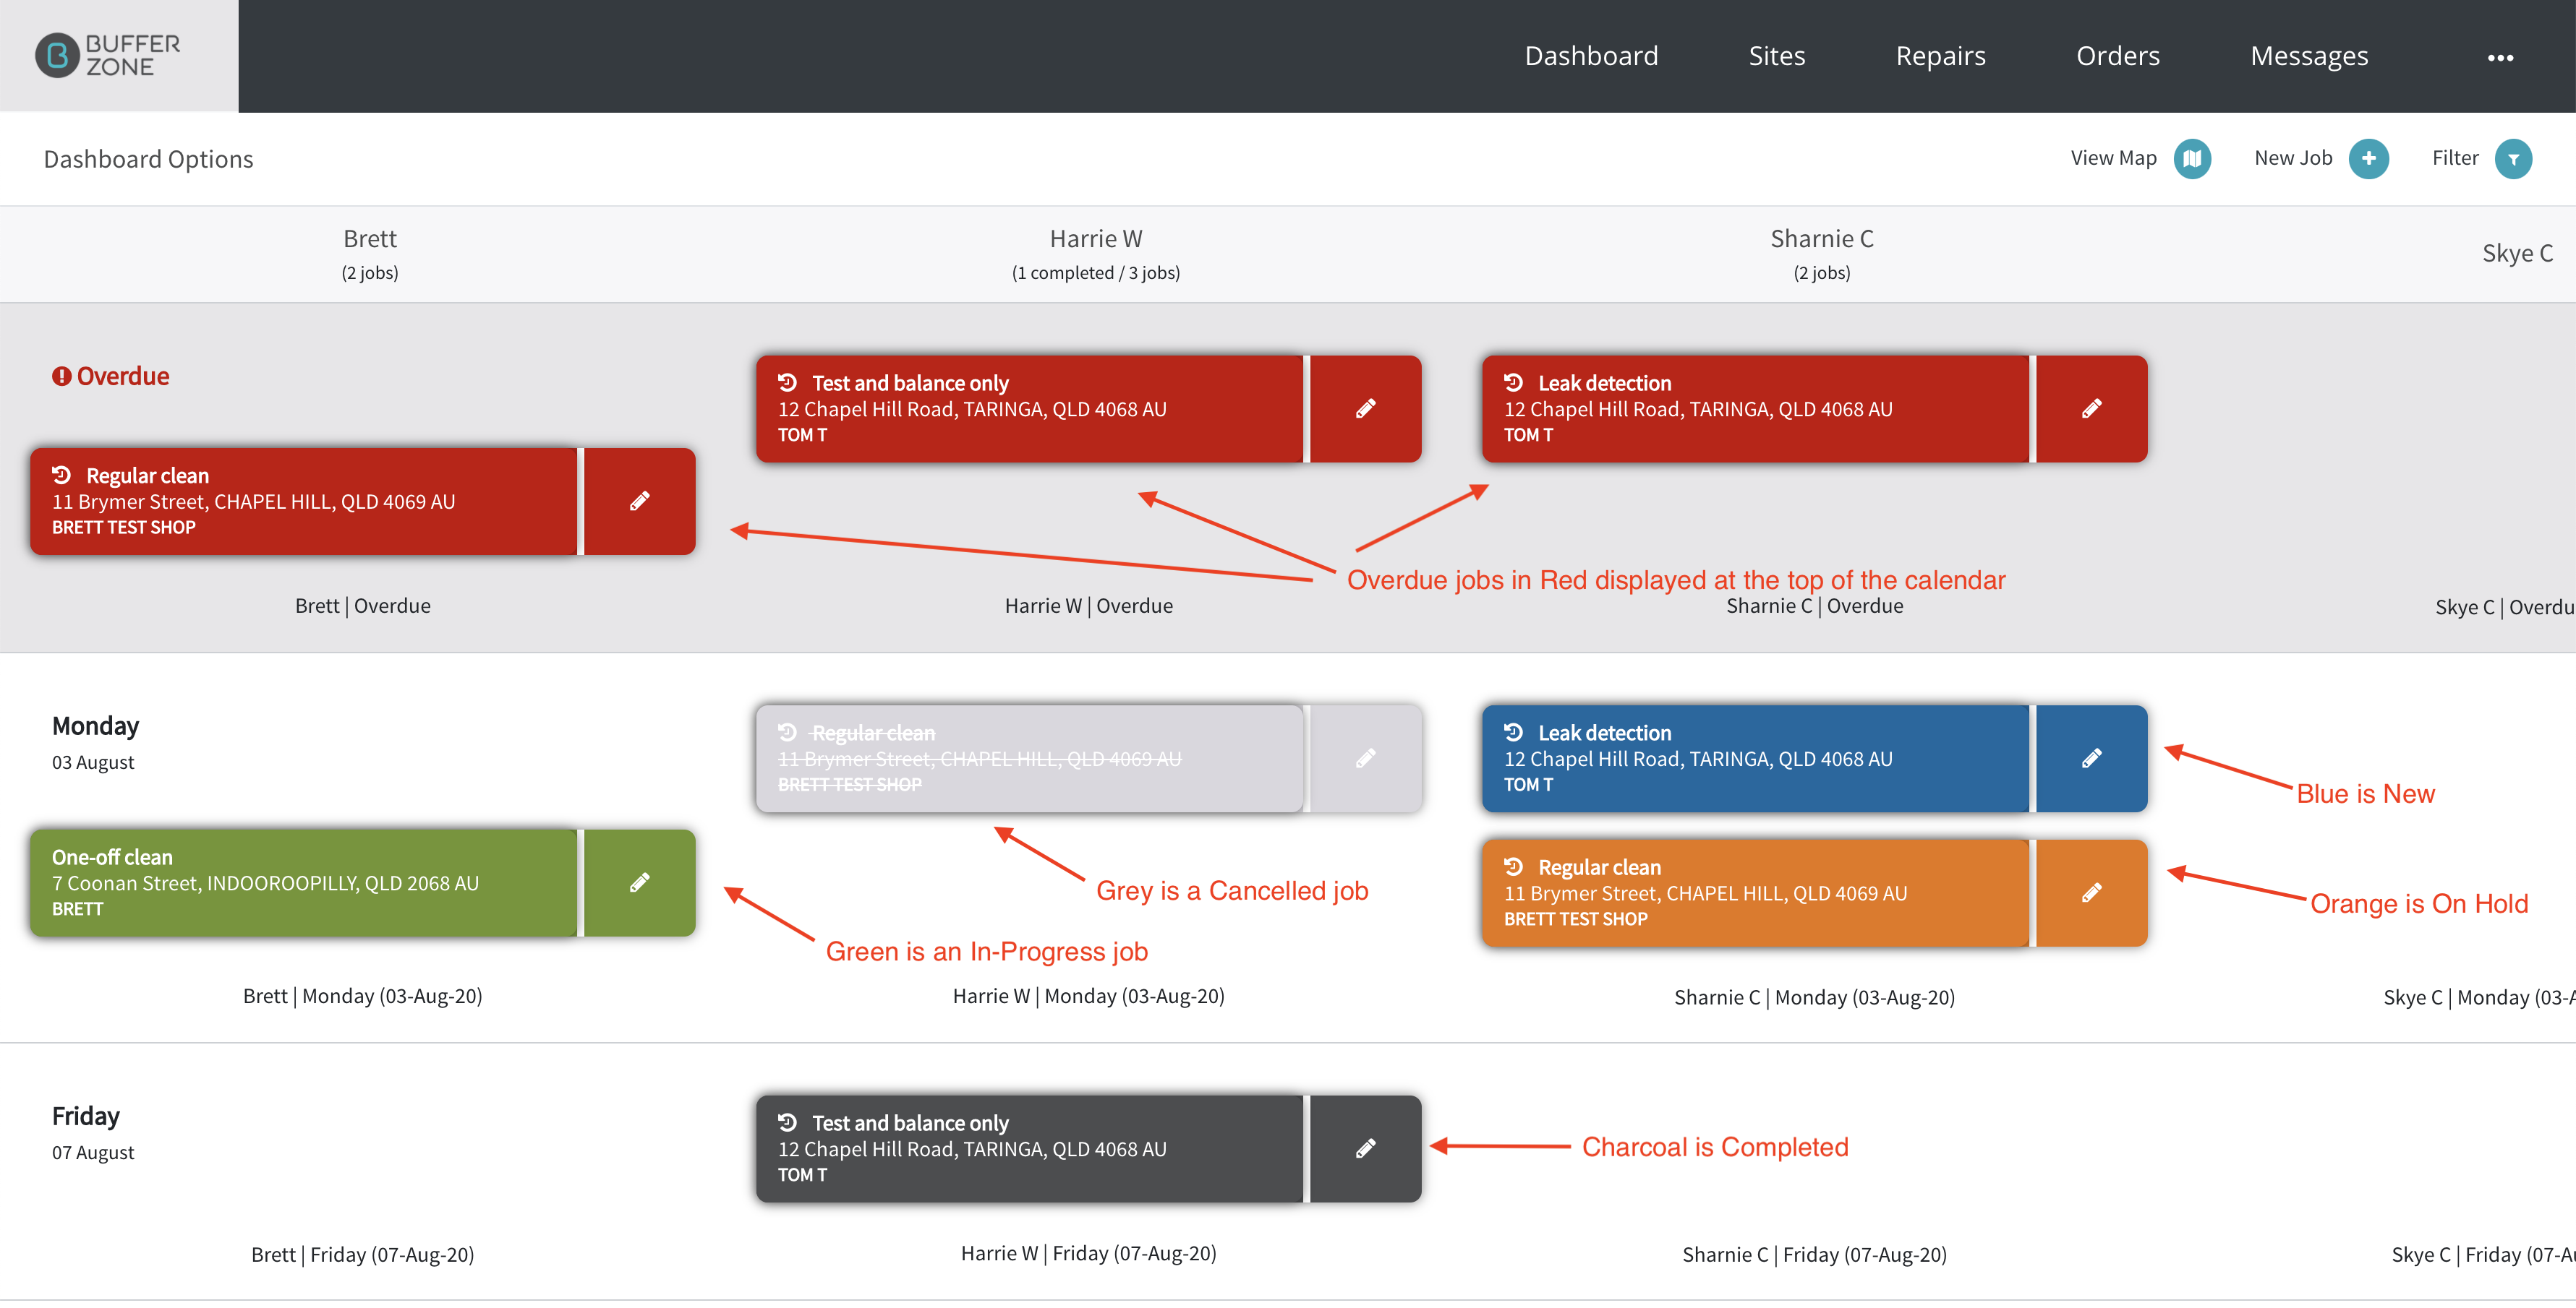Viewport: 2576px width, 1308px height.
Task: Click the alert icon beside Overdue heading
Action: tap(62, 377)
